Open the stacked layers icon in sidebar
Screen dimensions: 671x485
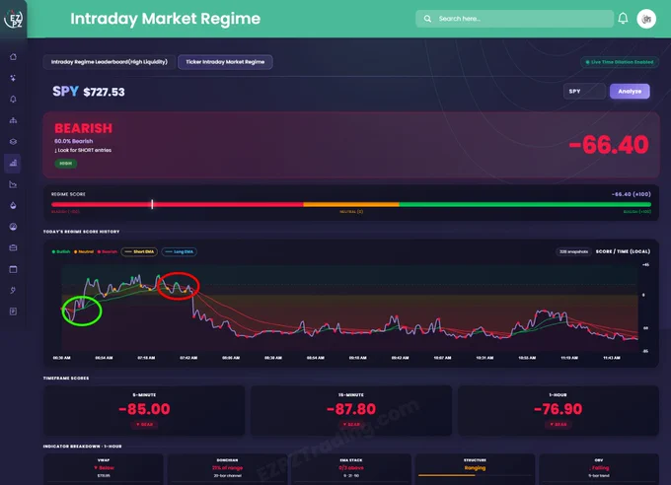[13, 142]
